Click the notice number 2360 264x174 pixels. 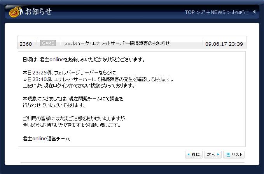tap(26, 44)
